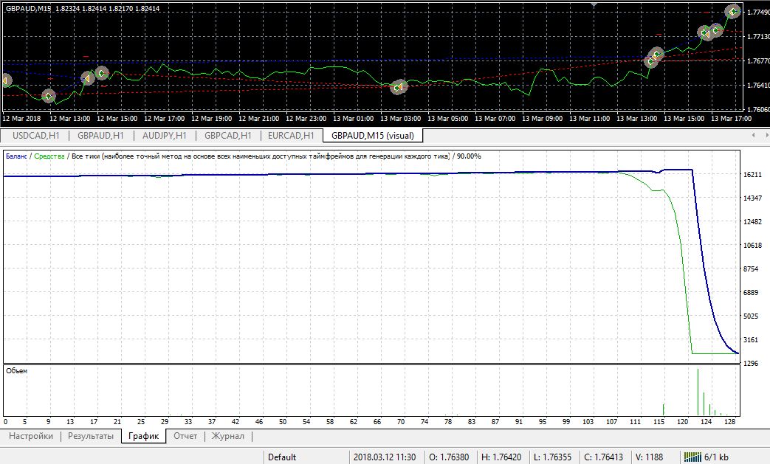Click the C: 1.76413 close price
Viewport: 770px width, 464px height.
click(x=604, y=457)
